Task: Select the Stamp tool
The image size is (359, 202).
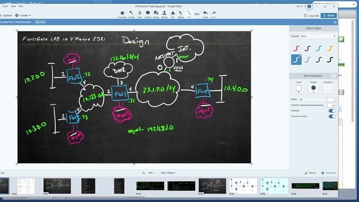Action: tap(164, 14)
